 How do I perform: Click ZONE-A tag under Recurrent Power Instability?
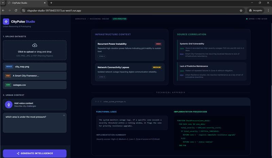102,56
